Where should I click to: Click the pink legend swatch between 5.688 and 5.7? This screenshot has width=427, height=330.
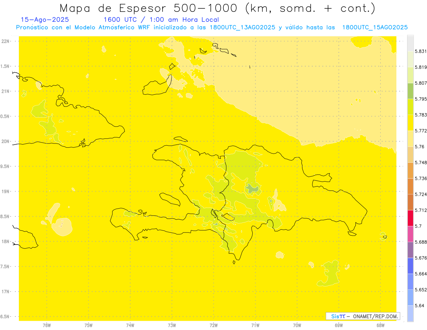(x=410, y=234)
